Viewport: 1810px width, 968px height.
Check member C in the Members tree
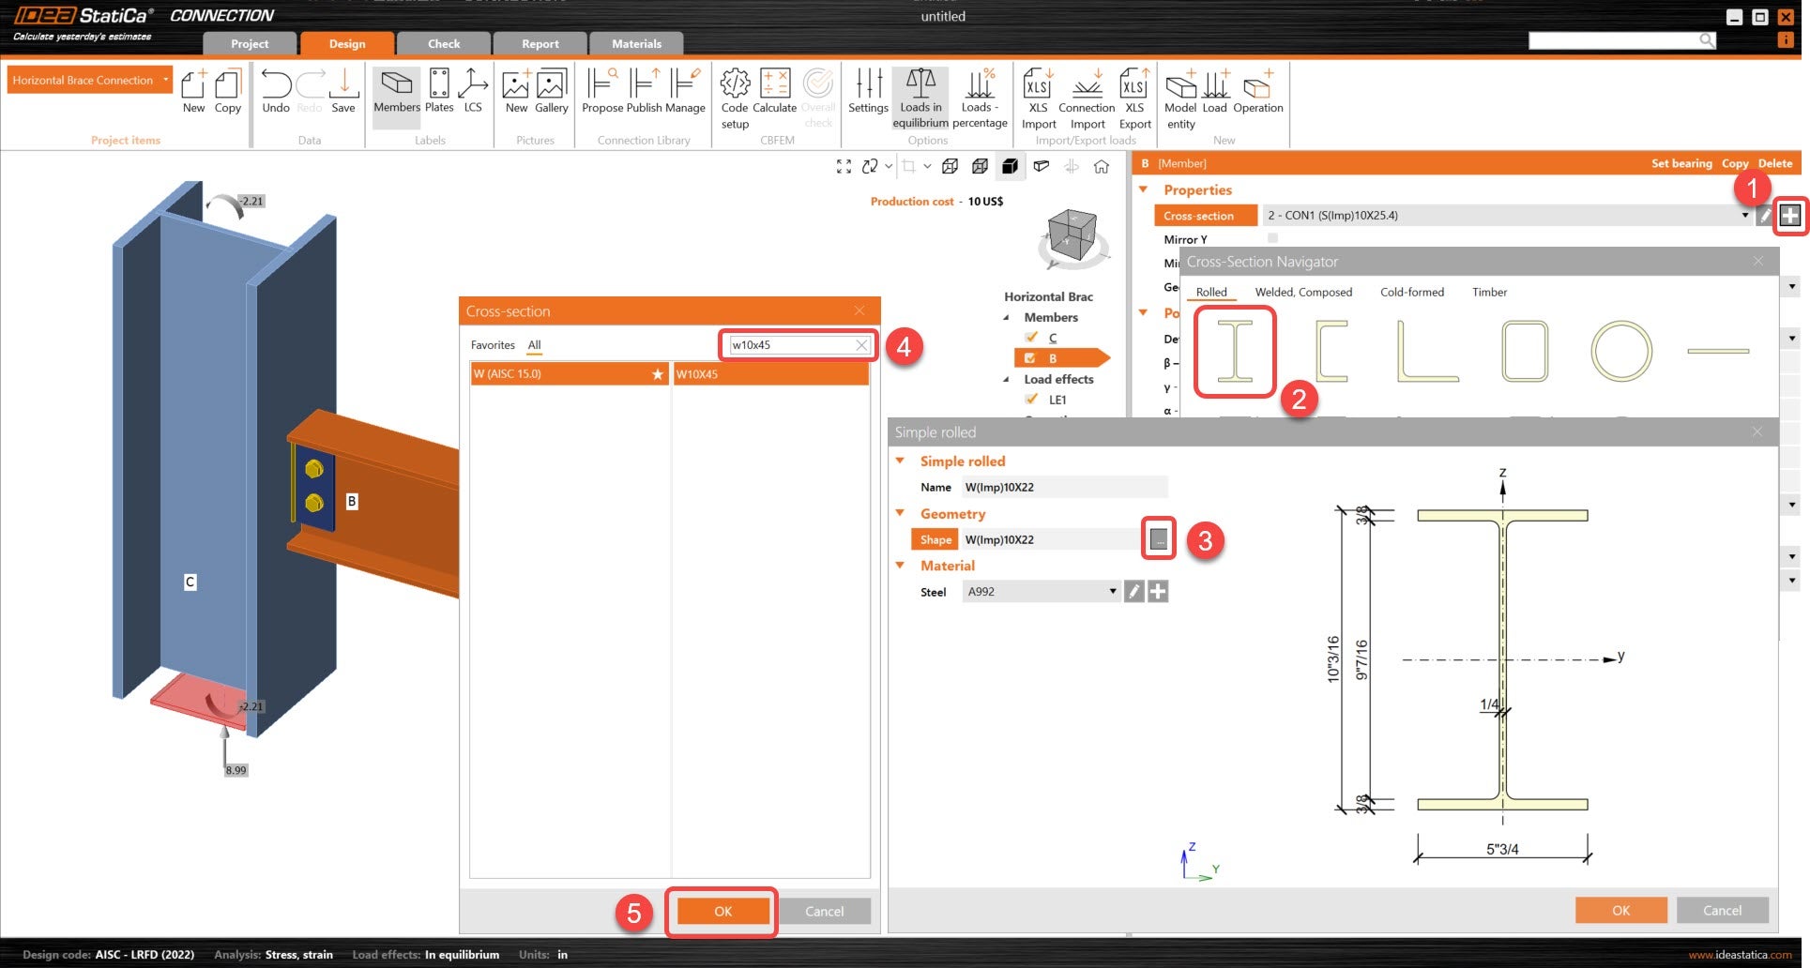tap(1032, 337)
